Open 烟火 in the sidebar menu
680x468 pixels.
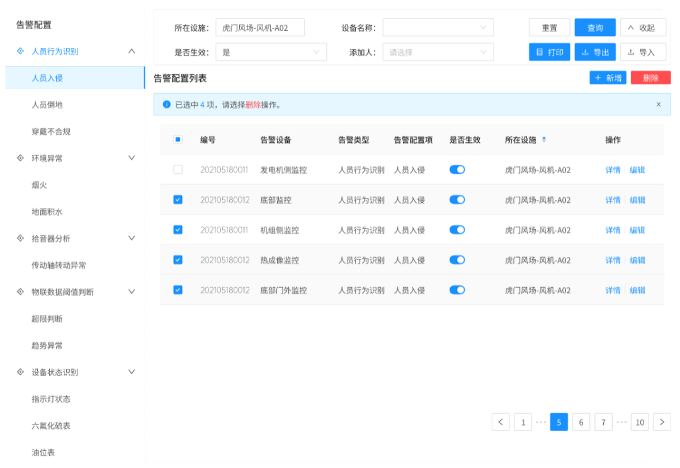40,185
